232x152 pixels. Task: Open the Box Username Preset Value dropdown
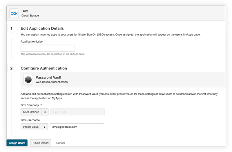[34, 127]
